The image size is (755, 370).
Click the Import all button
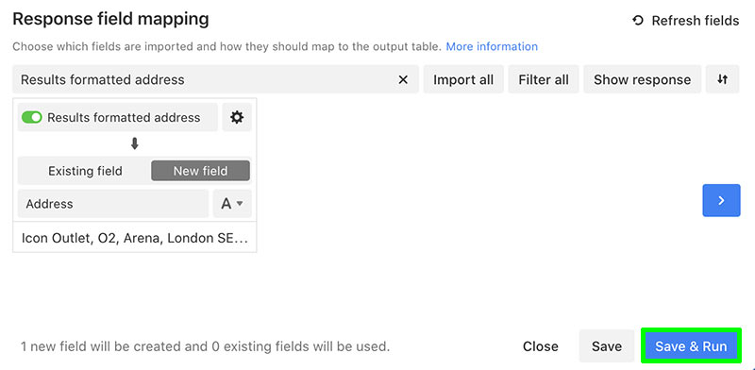point(463,79)
